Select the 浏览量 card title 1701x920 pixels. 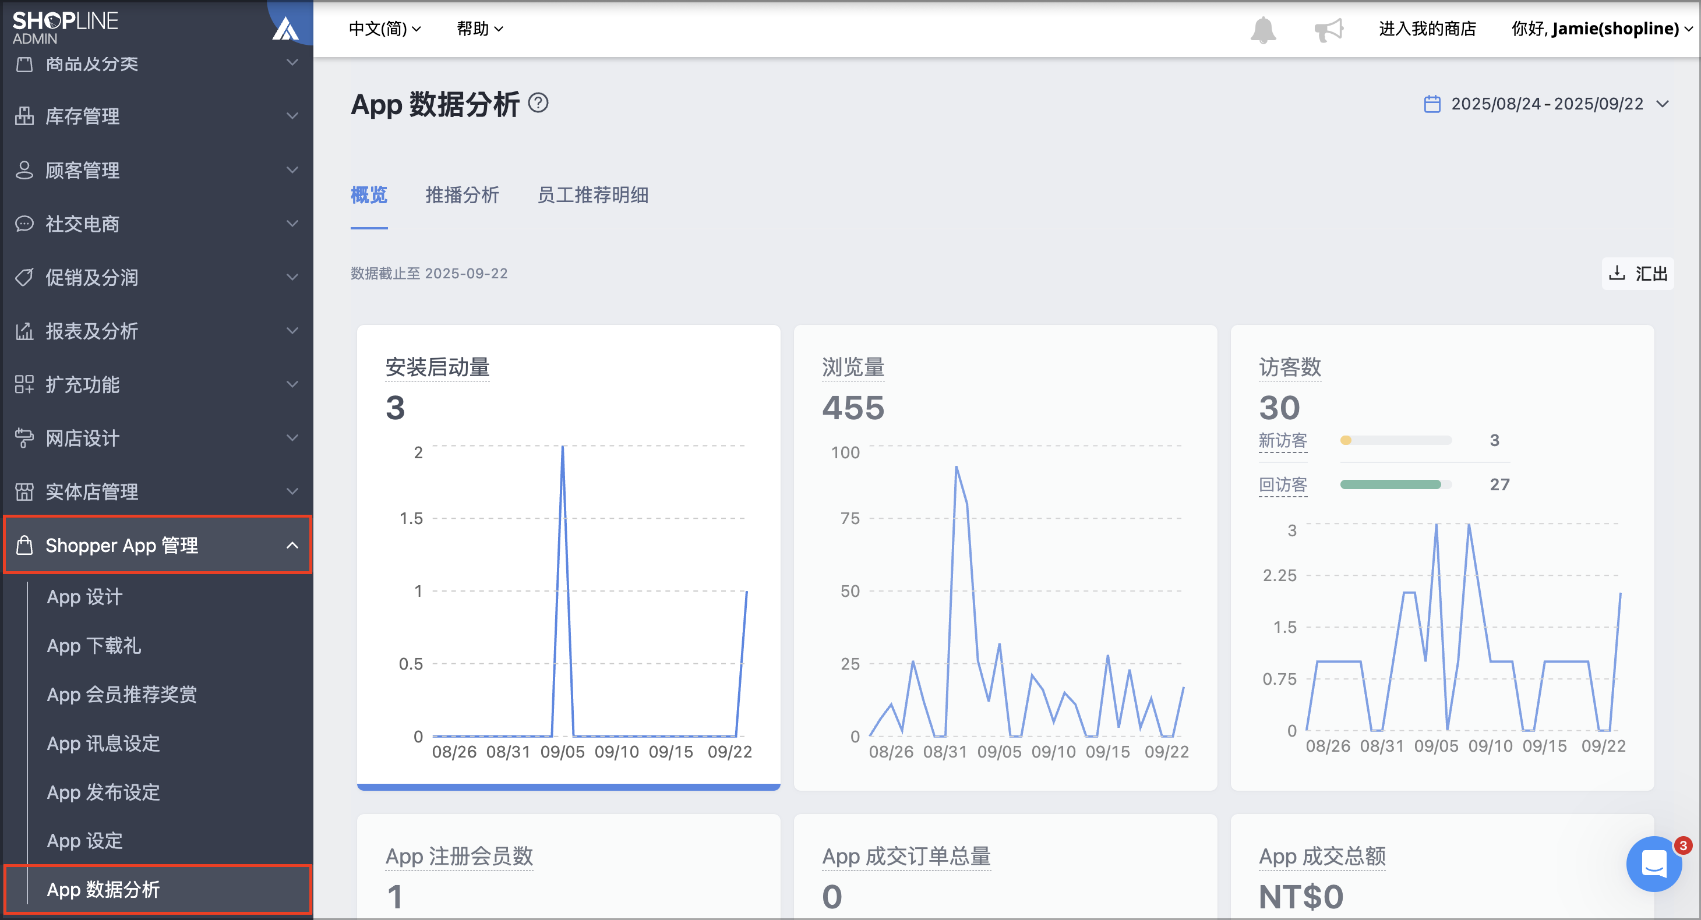[x=853, y=367]
